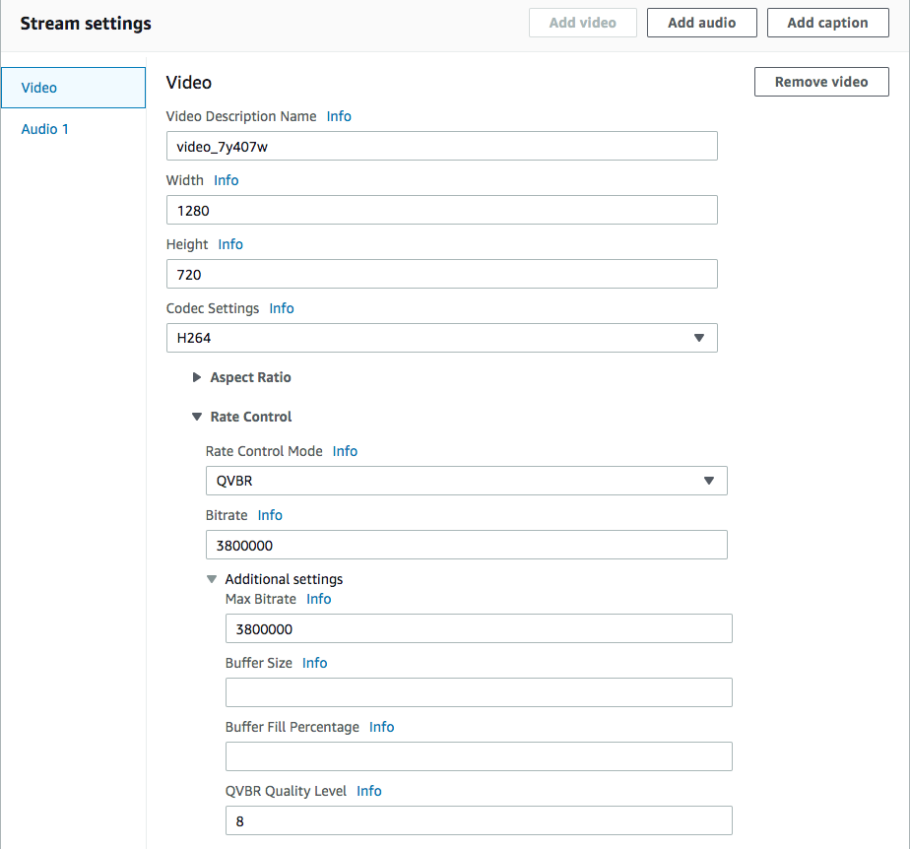Open Info link for QVBR Quality Level

369,791
